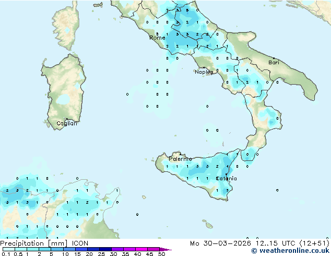The image size is (331, 256).
Task: Pick the legend swatch between 30 and 35
Action: tap(117, 249)
